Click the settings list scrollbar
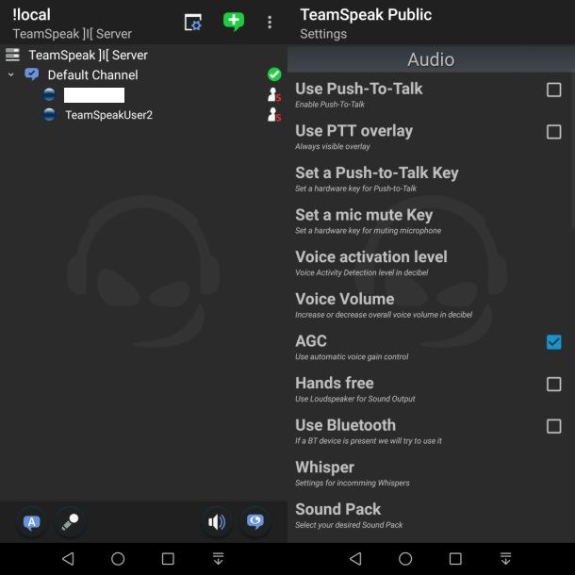The image size is (575, 575). [x=572, y=151]
